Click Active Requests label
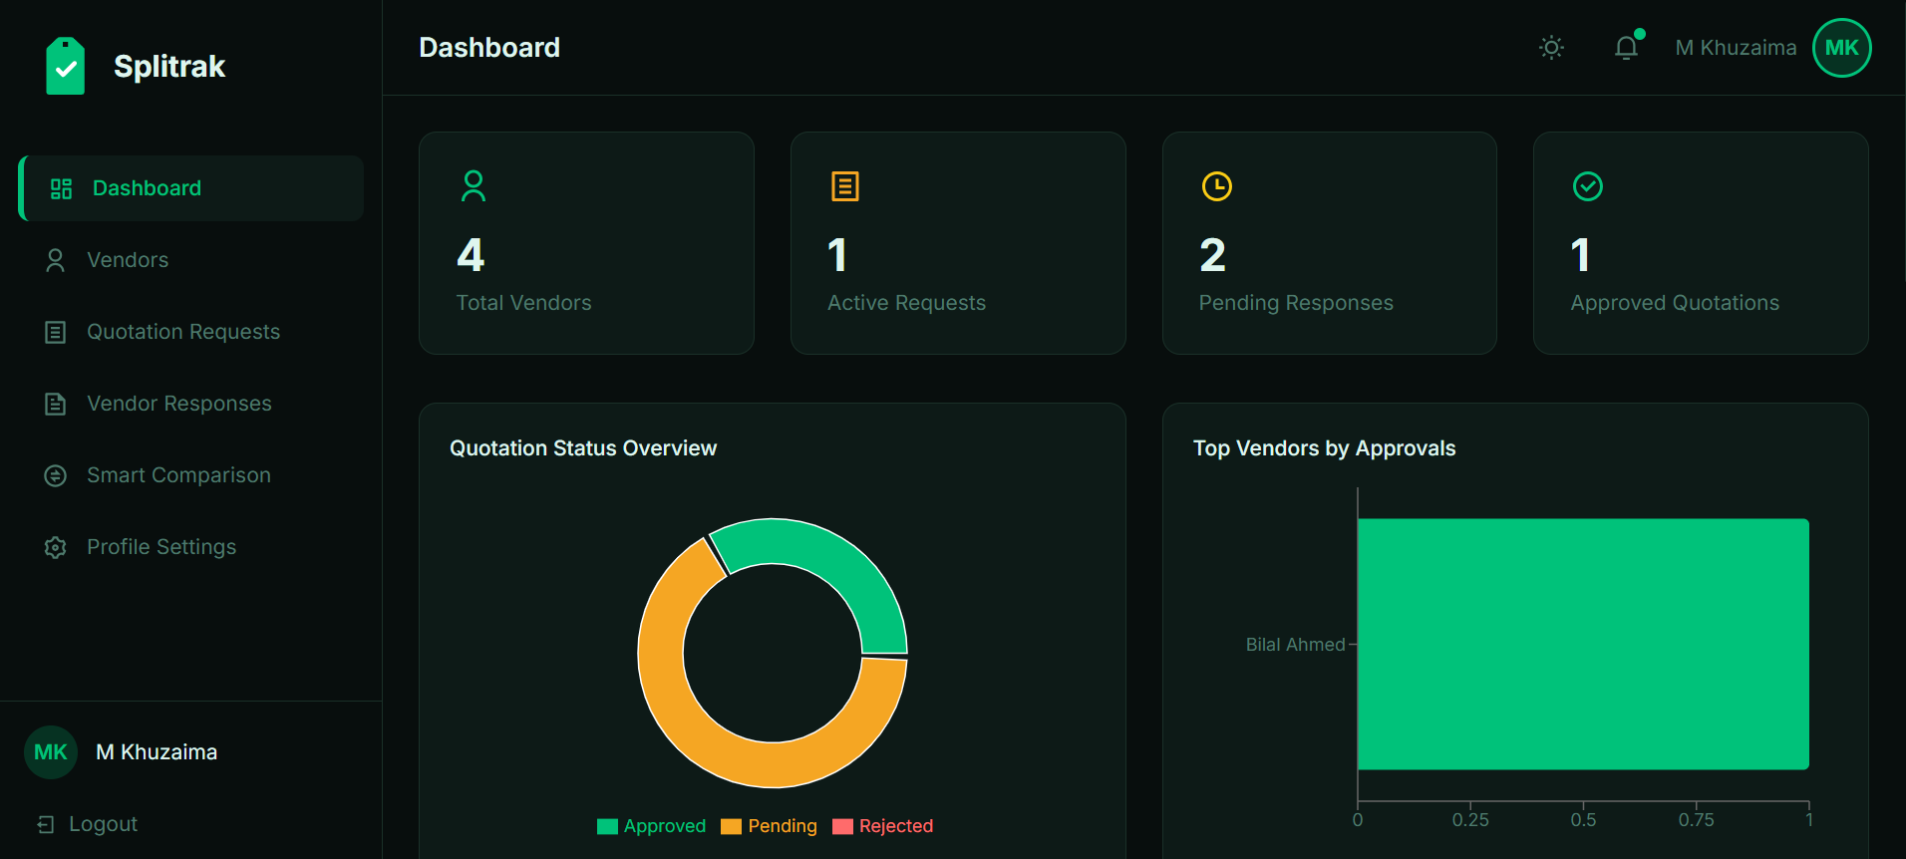The width and height of the screenshot is (1906, 859). coord(906,303)
